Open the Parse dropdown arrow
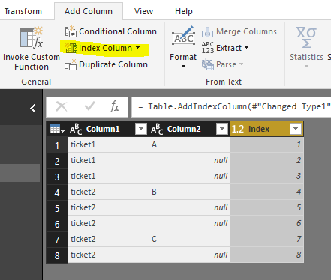 click(x=241, y=64)
